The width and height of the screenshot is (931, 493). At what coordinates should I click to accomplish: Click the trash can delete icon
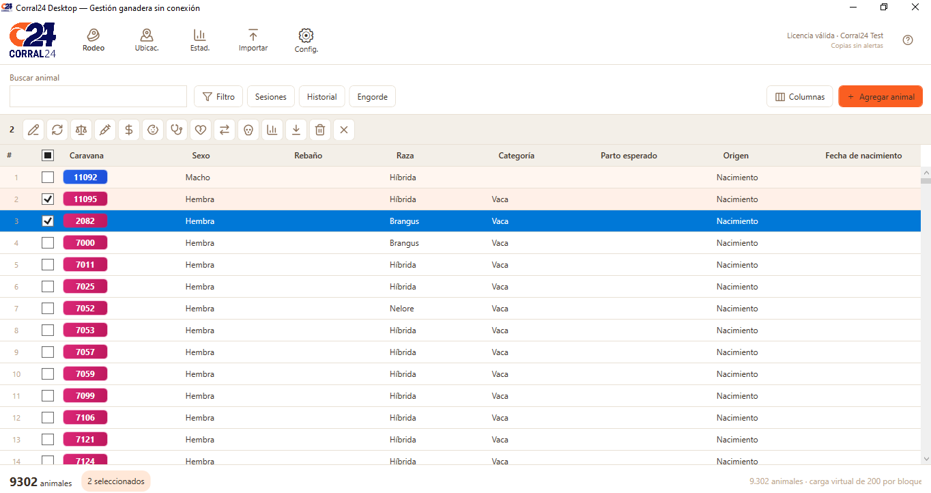pyautogui.click(x=320, y=130)
